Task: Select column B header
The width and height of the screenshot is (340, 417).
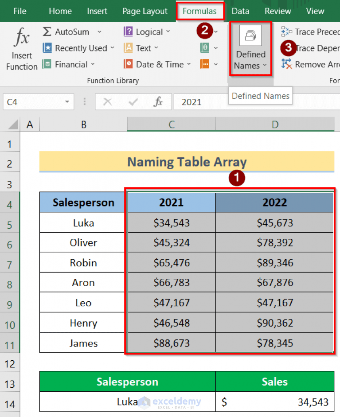Action: click(83, 124)
